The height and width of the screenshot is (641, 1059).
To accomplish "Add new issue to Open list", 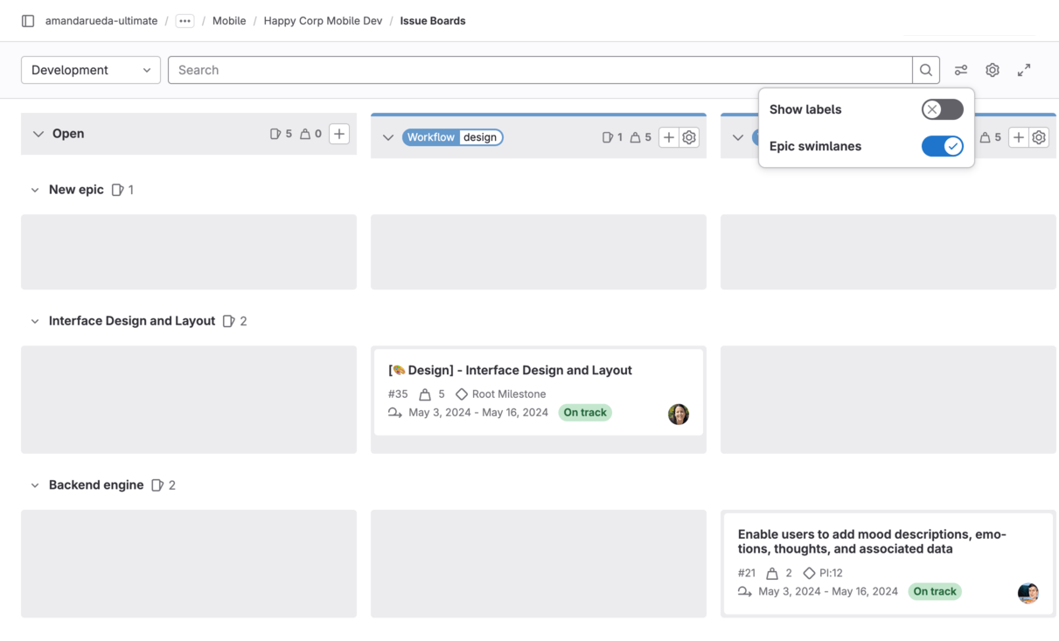I will pyautogui.click(x=339, y=134).
